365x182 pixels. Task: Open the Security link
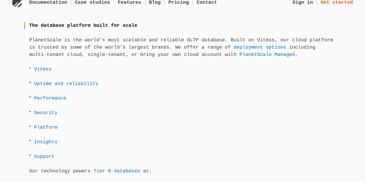(x=46, y=113)
